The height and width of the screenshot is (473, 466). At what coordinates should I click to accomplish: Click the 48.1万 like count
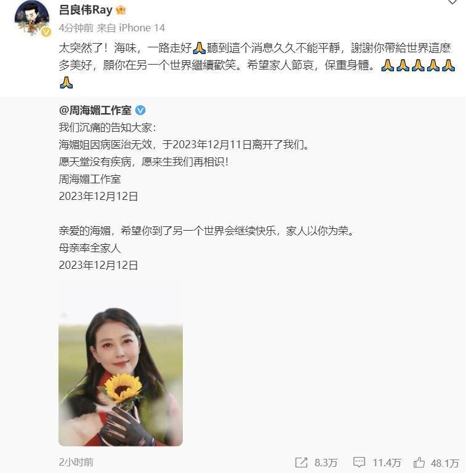pyautogui.click(x=445, y=463)
